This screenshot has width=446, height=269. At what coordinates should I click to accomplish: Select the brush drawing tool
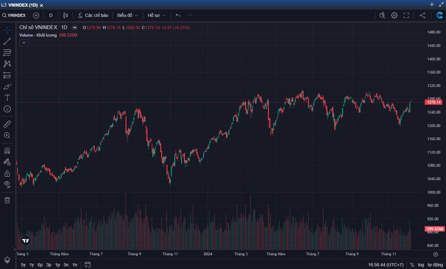(7, 87)
